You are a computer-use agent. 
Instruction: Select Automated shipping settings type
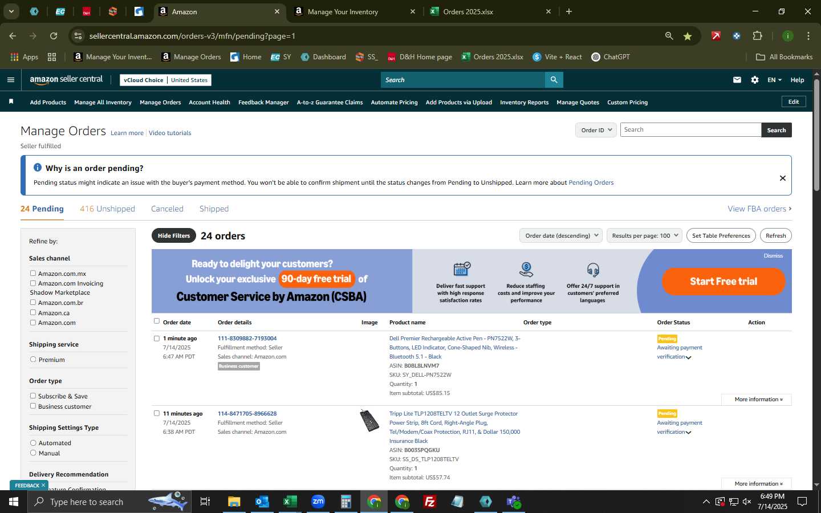[x=33, y=443]
